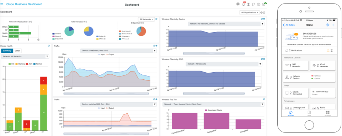The image size is (342, 136).
Task: Tap the 2 Notifications row on phone
Action: point(309,50)
